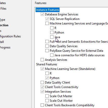Enable Full-Text and Semantic Extractions for Search
This screenshot has width=108, height=108.
pos(47,42)
